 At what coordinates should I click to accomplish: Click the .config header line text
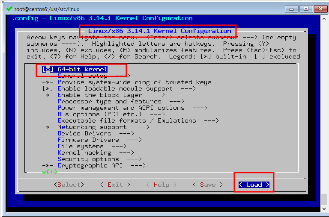pyautogui.click(x=102, y=18)
